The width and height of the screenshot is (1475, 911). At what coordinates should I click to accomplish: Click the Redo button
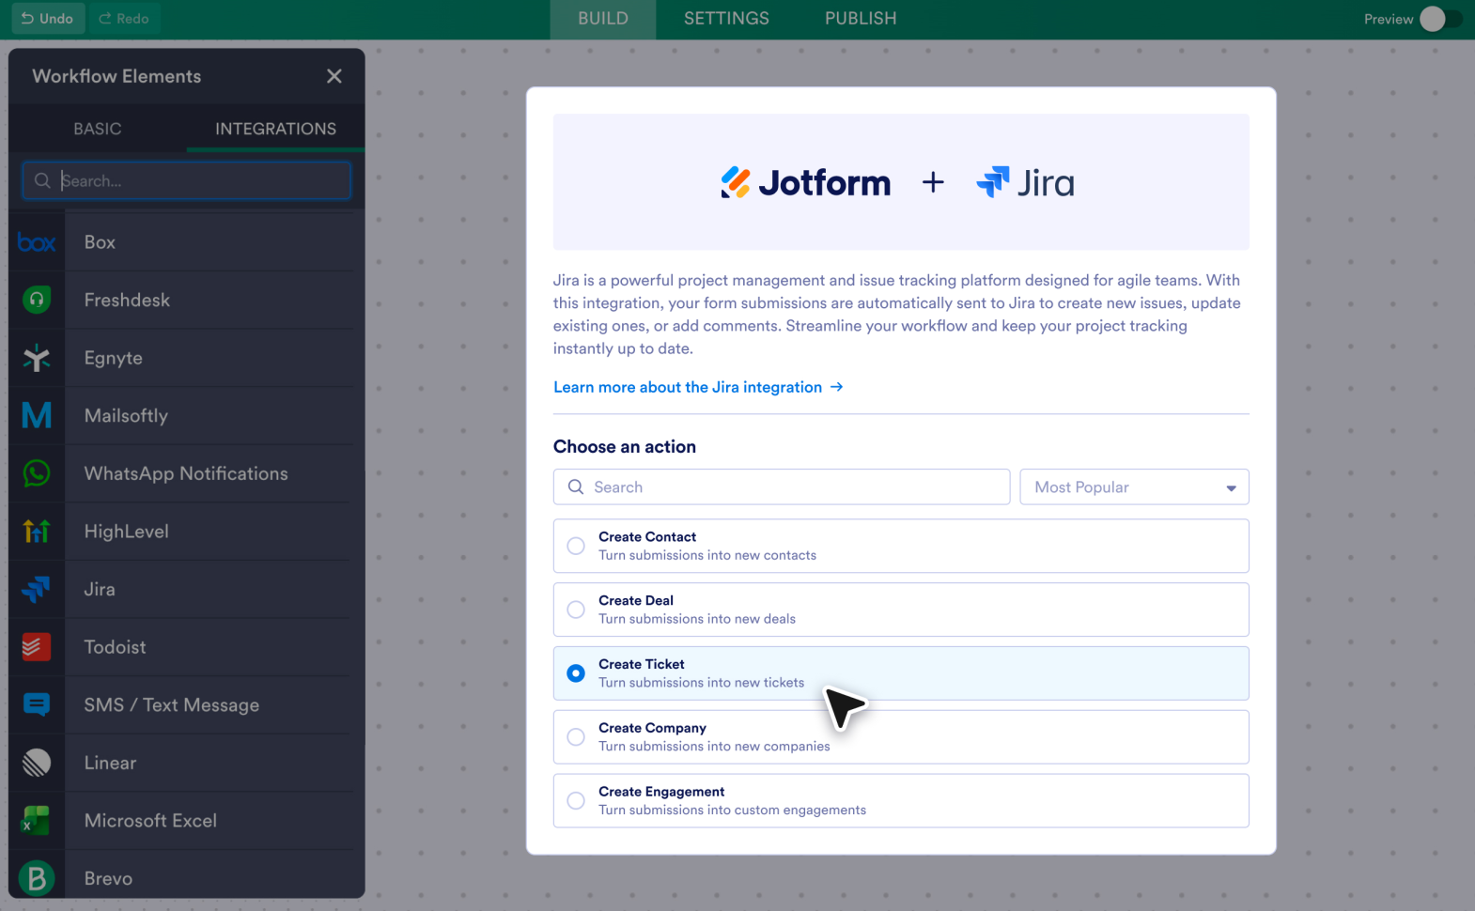point(123,19)
